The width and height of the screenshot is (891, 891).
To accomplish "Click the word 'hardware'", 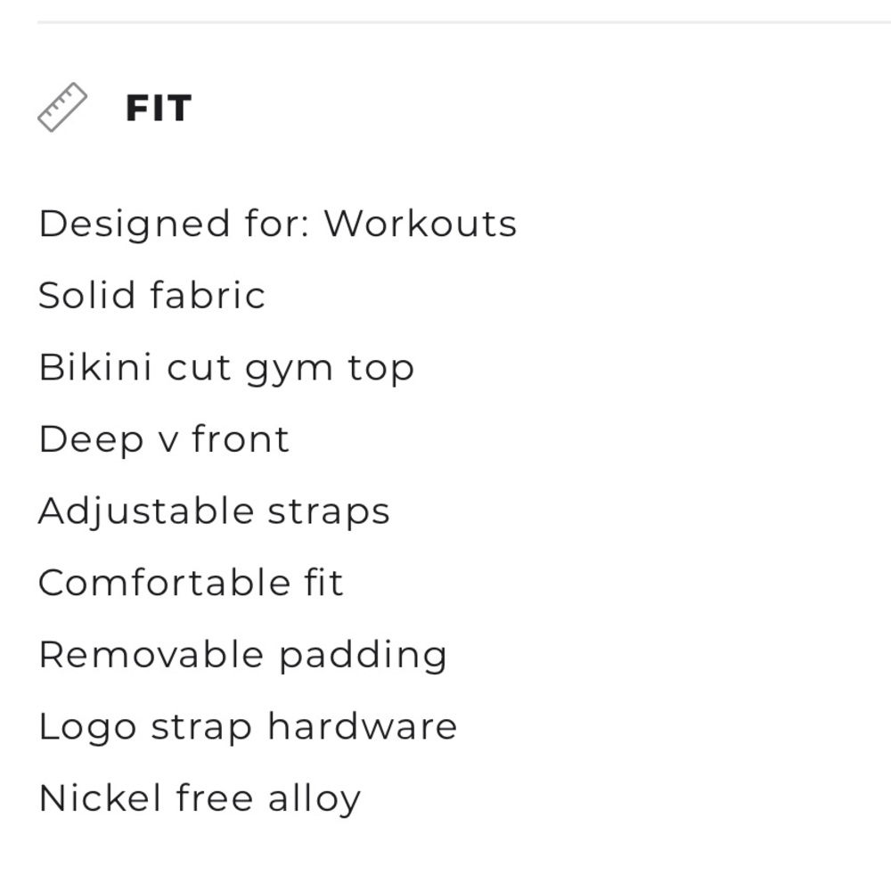I will pos(363,725).
